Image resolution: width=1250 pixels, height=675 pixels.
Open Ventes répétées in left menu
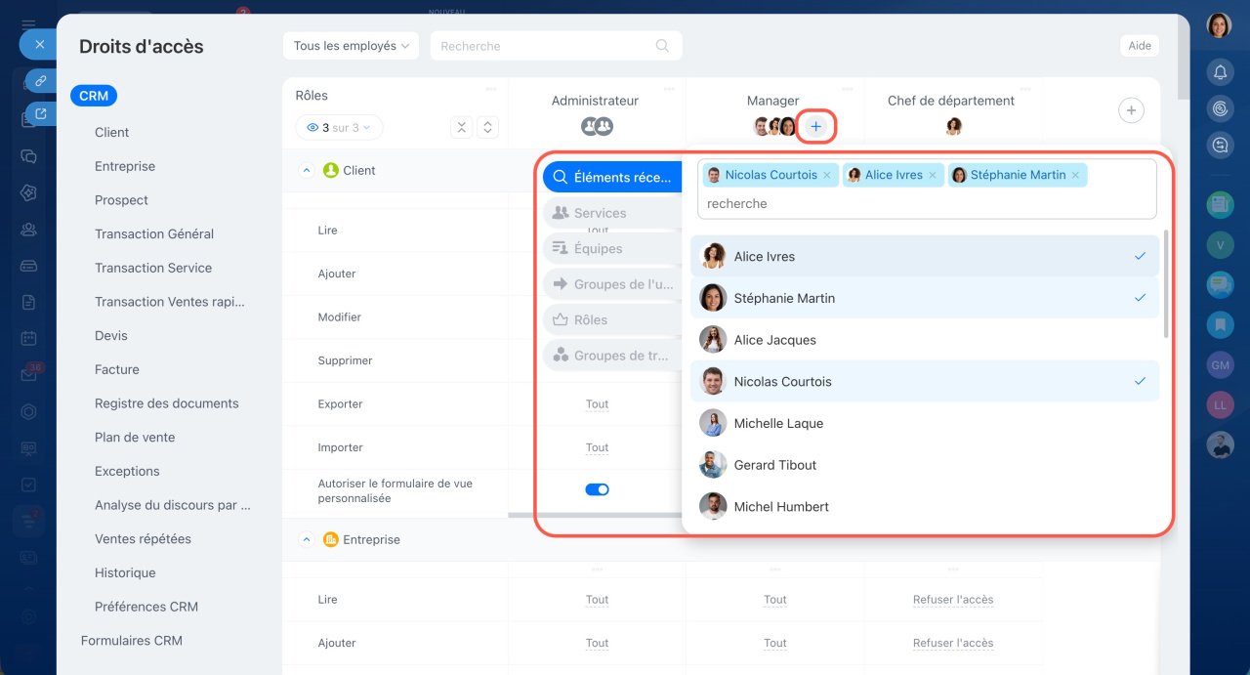pyautogui.click(x=143, y=539)
